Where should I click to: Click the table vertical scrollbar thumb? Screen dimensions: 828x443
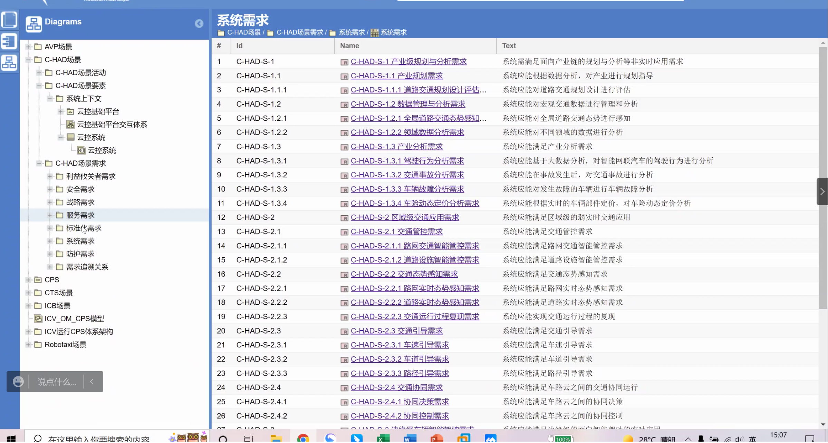tap(823, 178)
